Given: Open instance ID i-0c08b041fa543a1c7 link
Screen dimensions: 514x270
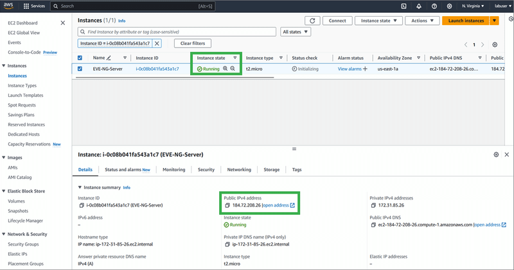Looking at the screenshot, I should [157, 69].
